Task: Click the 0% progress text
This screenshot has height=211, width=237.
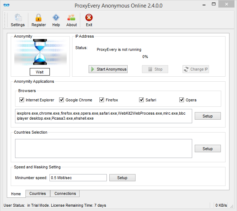Action: tap(145, 57)
